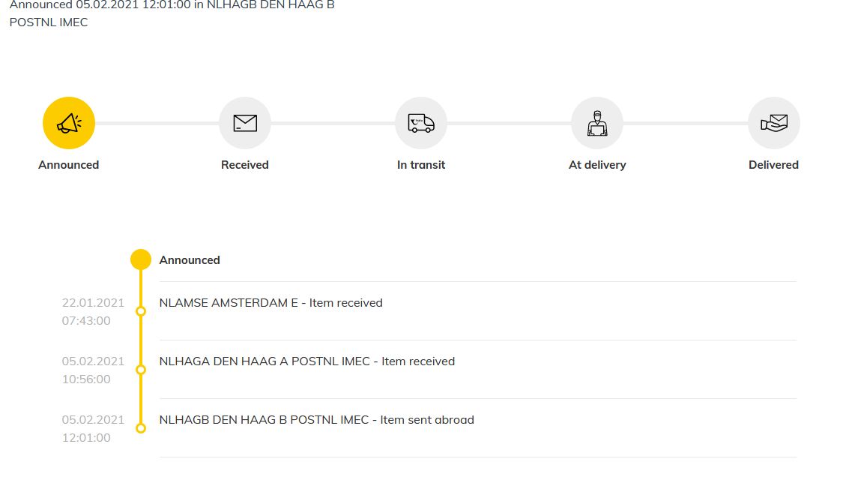Click the Received stage label
Viewport: 849px width, 498px height.
(x=245, y=165)
